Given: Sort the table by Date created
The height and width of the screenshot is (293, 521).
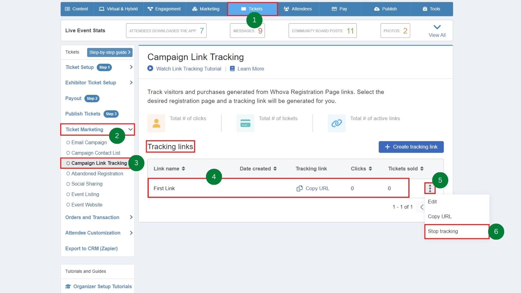Looking at the screenshot, I should [275, 168].
